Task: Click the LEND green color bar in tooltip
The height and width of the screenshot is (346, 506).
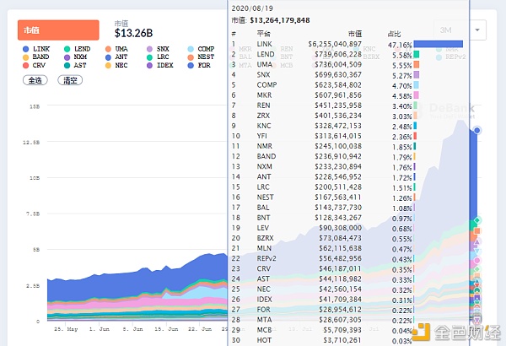Action: tap(417, 54)
